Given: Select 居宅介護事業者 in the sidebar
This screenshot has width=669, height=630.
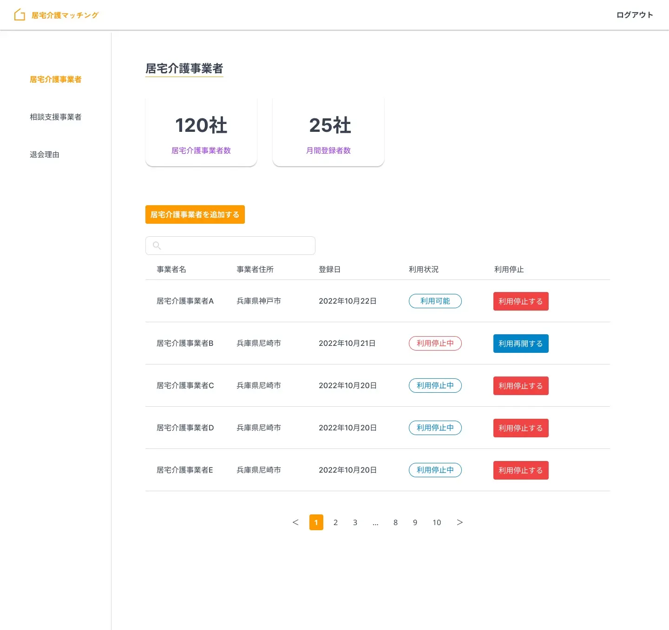Looking at the screenshot, I should [x=56, y=79].
